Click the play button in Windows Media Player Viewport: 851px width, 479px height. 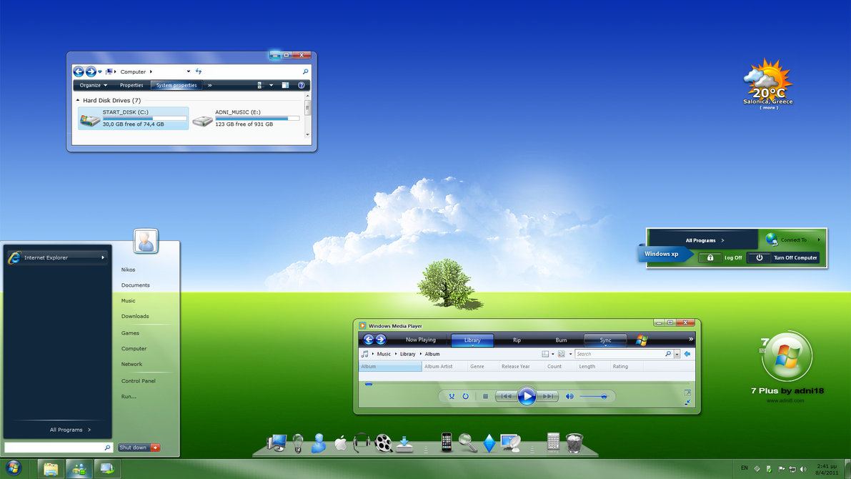[527, 396]
